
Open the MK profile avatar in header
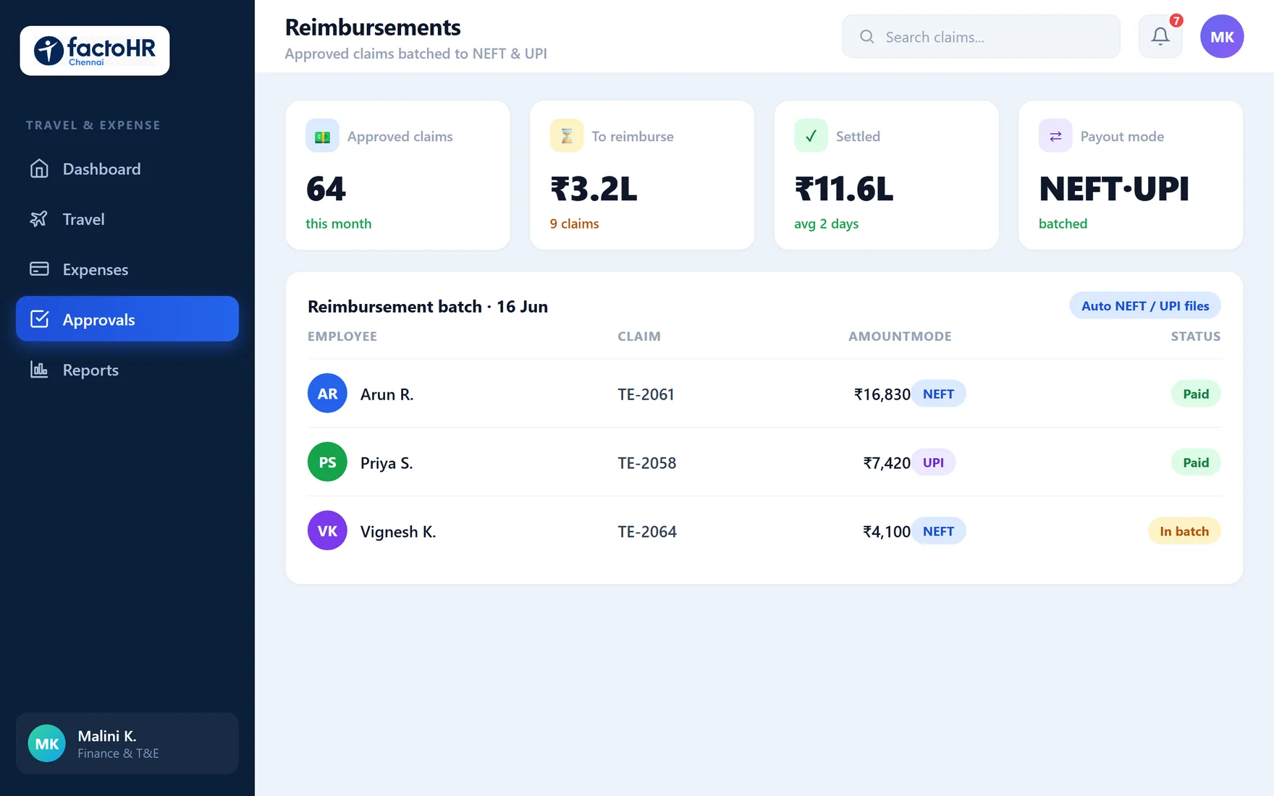tap(1222, 36)
